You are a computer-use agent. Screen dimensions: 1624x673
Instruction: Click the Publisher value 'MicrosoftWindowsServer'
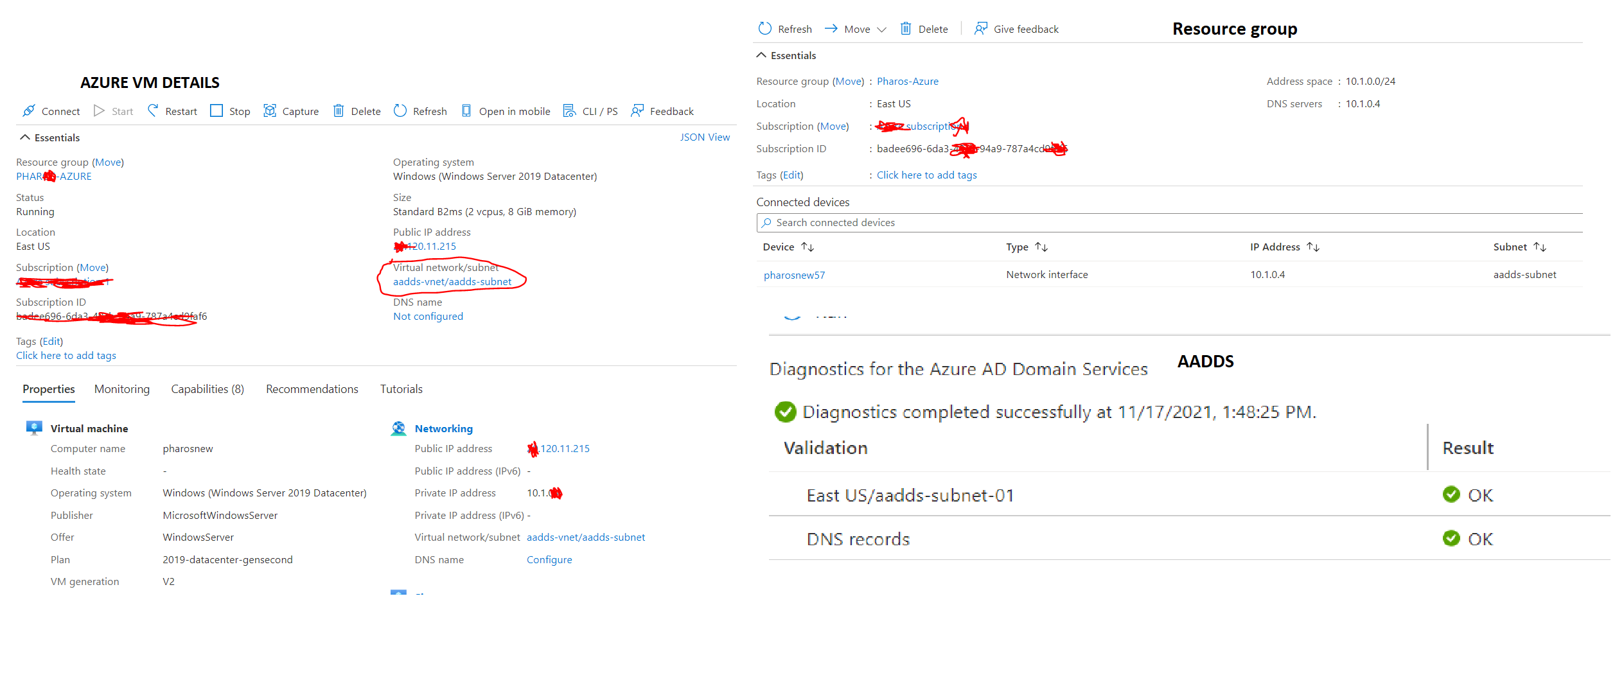point(220,516)
